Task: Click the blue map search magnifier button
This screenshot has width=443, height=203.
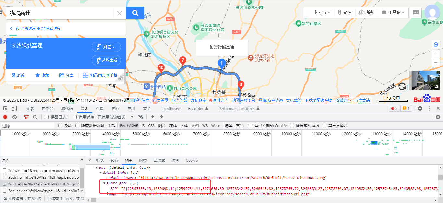Action: [x=135, y=13]
